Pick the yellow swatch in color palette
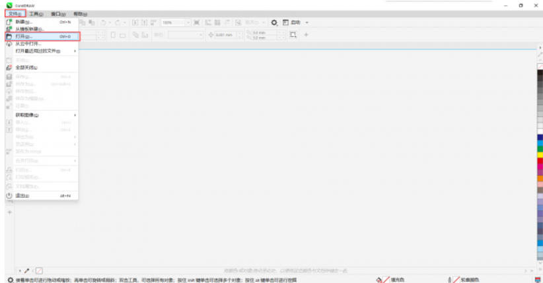This screenshot has width=543, height=283. 540,155
